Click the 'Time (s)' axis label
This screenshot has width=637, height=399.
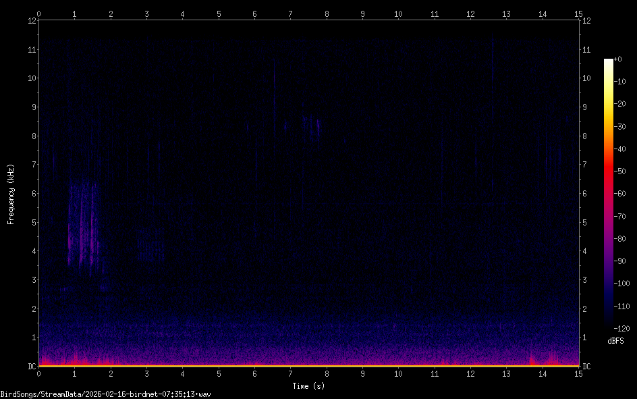(x=308, y=385)
